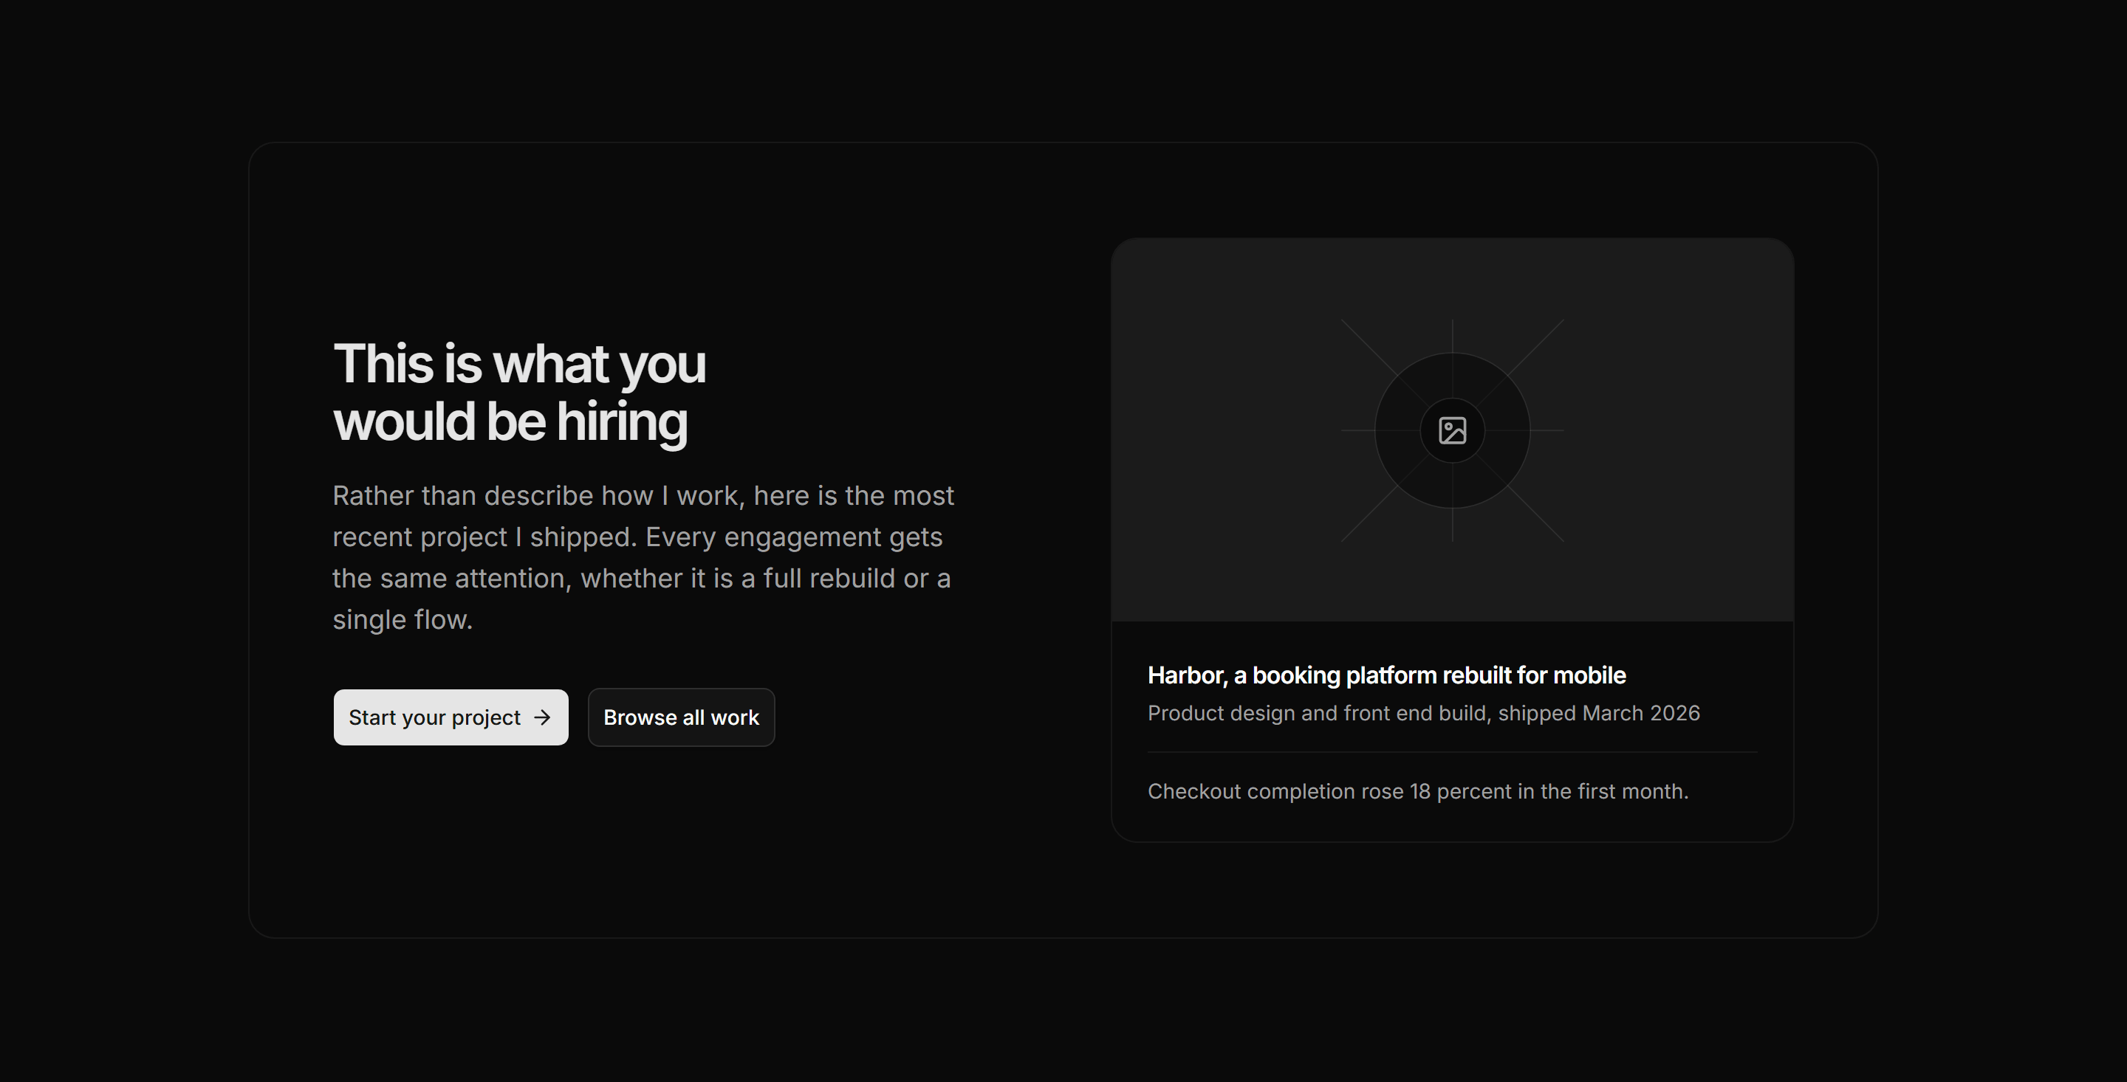This screenshot has width=2127, height=1082.
Task: Click 'Checkout completion rose 18 percent in the first month.'
Action: (x=1418, y=791)
